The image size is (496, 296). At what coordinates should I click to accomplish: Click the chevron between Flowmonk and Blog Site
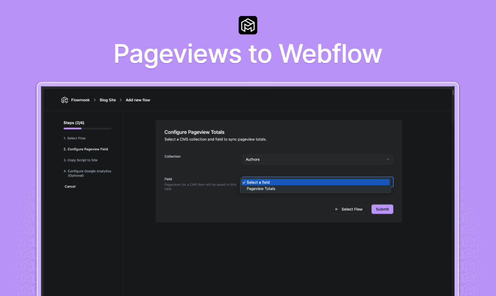[95, 100]
